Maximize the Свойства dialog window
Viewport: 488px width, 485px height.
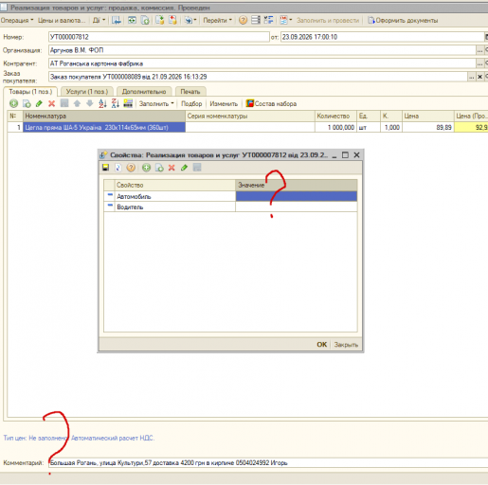pos(345,155)
